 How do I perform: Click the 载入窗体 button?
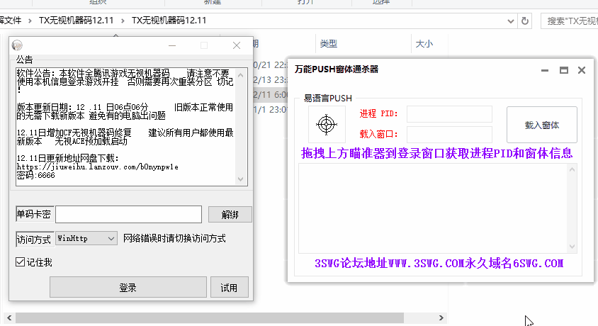coord(541,125)
